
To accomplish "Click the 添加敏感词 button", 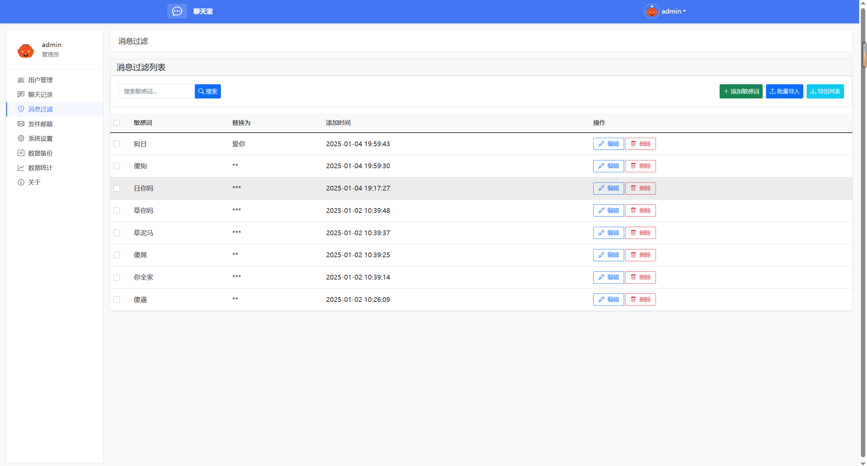I will [741, 91].
